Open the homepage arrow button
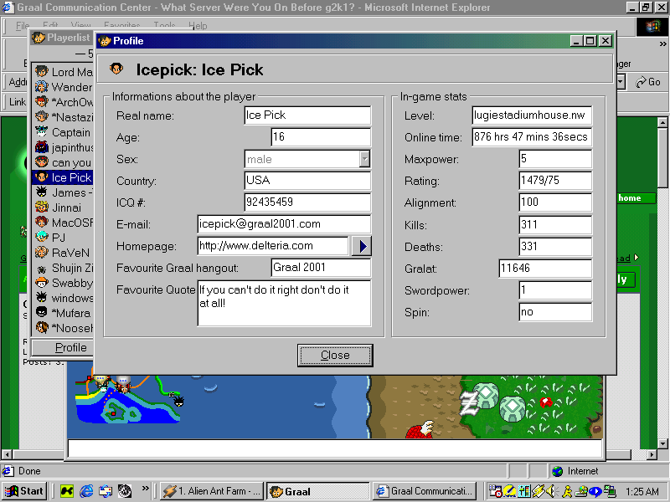This screenshot has height=502, width=670. (362, 246)
